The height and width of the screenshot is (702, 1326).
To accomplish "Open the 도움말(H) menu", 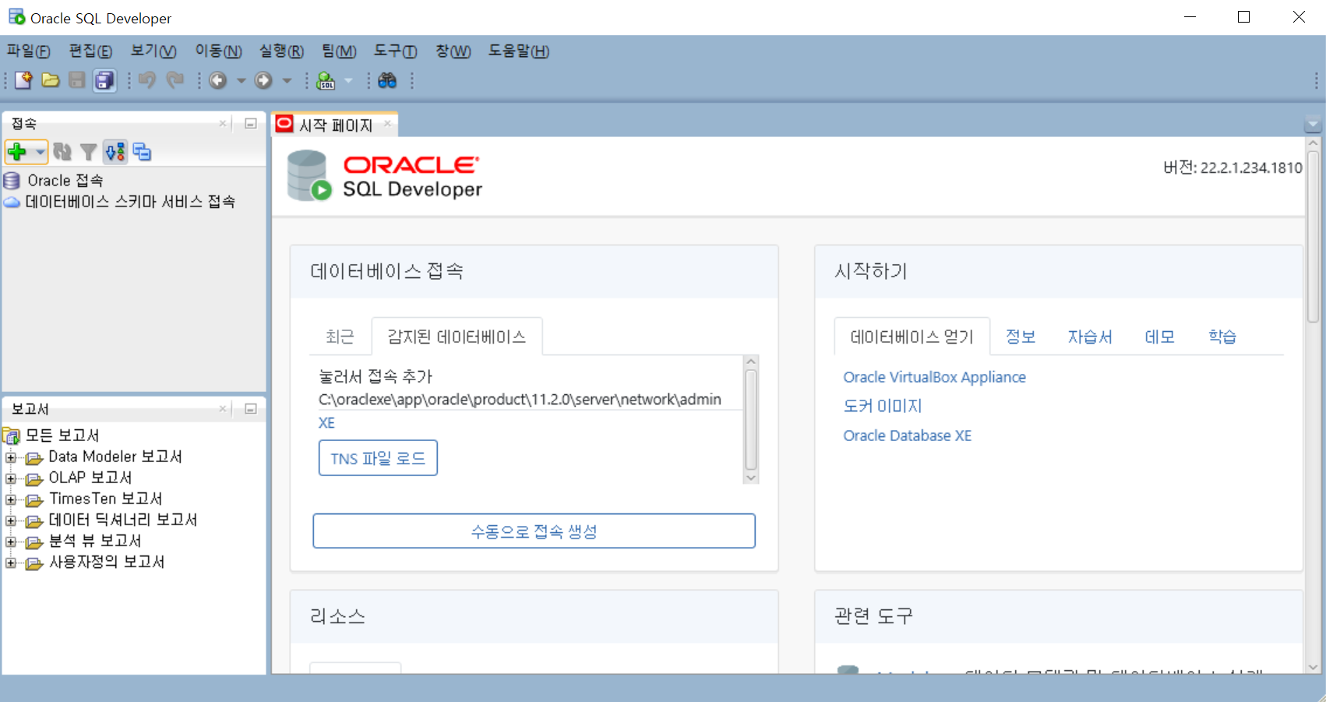I will [x=519, y=51].
